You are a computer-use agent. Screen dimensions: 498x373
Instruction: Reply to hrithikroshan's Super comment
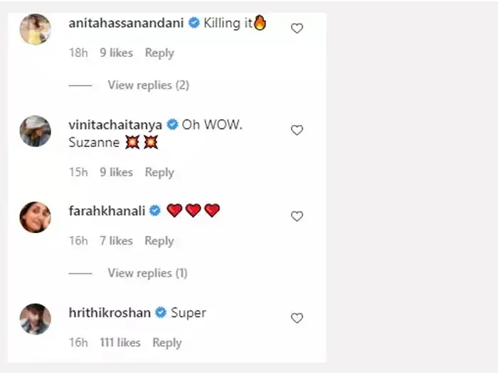point(167,342)
